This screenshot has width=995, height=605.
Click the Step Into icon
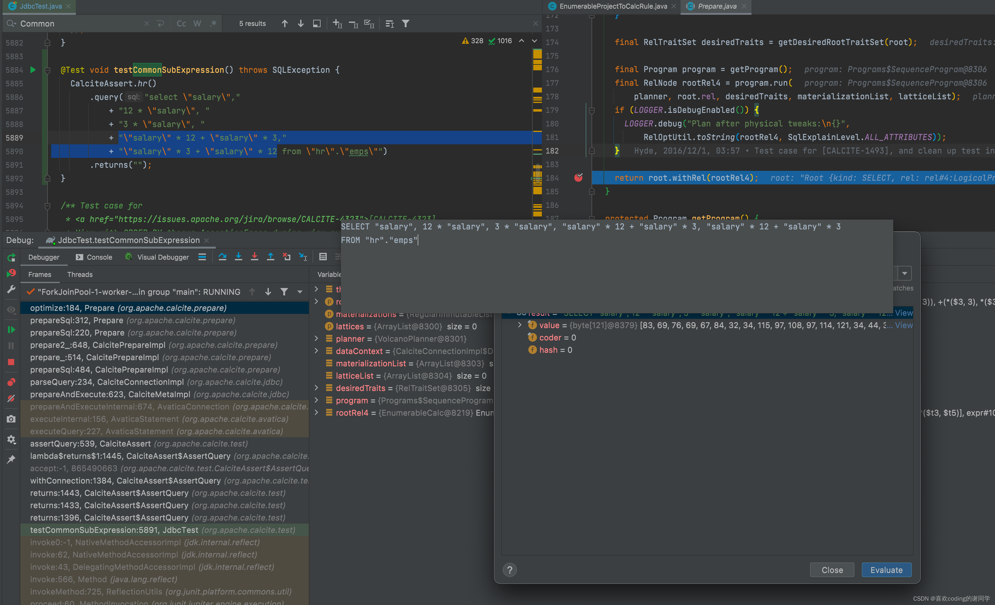tap(238, 257)
